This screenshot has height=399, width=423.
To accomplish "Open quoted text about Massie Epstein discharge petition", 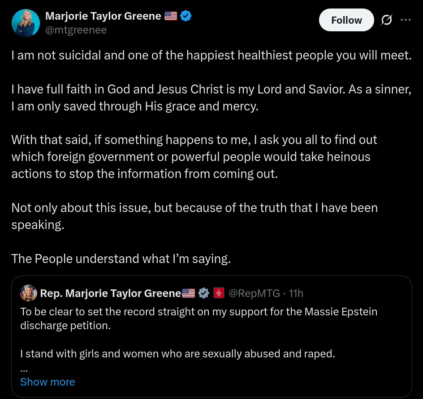I will click(x=199, y=318).
